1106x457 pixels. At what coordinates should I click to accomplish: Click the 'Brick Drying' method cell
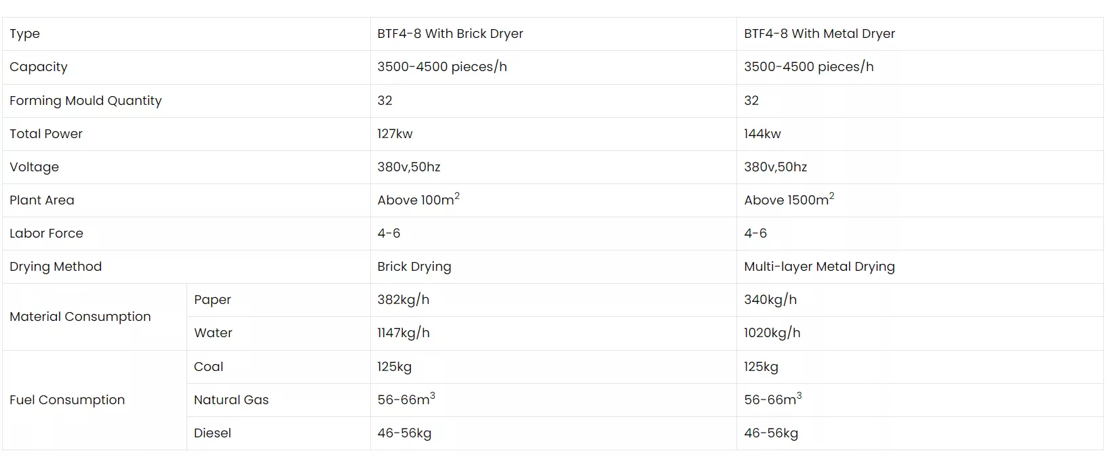click(x=414, y=267)
